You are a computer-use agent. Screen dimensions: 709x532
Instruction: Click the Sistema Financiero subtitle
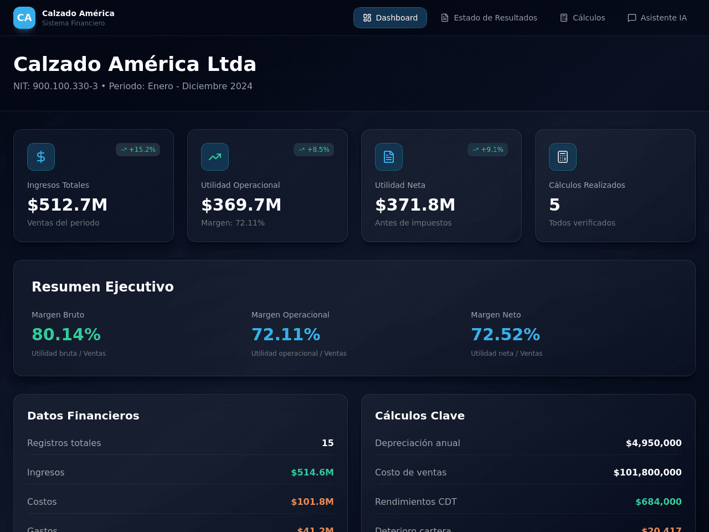[x=73, y=23]
